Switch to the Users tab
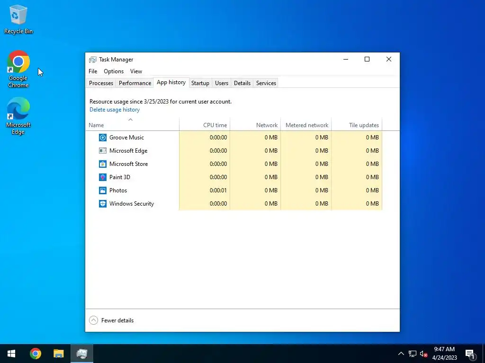The height and width of the screenshot is (363, 485). click(x=222, y=83)
